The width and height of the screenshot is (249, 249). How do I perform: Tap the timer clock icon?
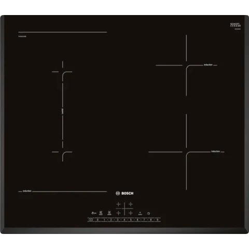point(148,213)
